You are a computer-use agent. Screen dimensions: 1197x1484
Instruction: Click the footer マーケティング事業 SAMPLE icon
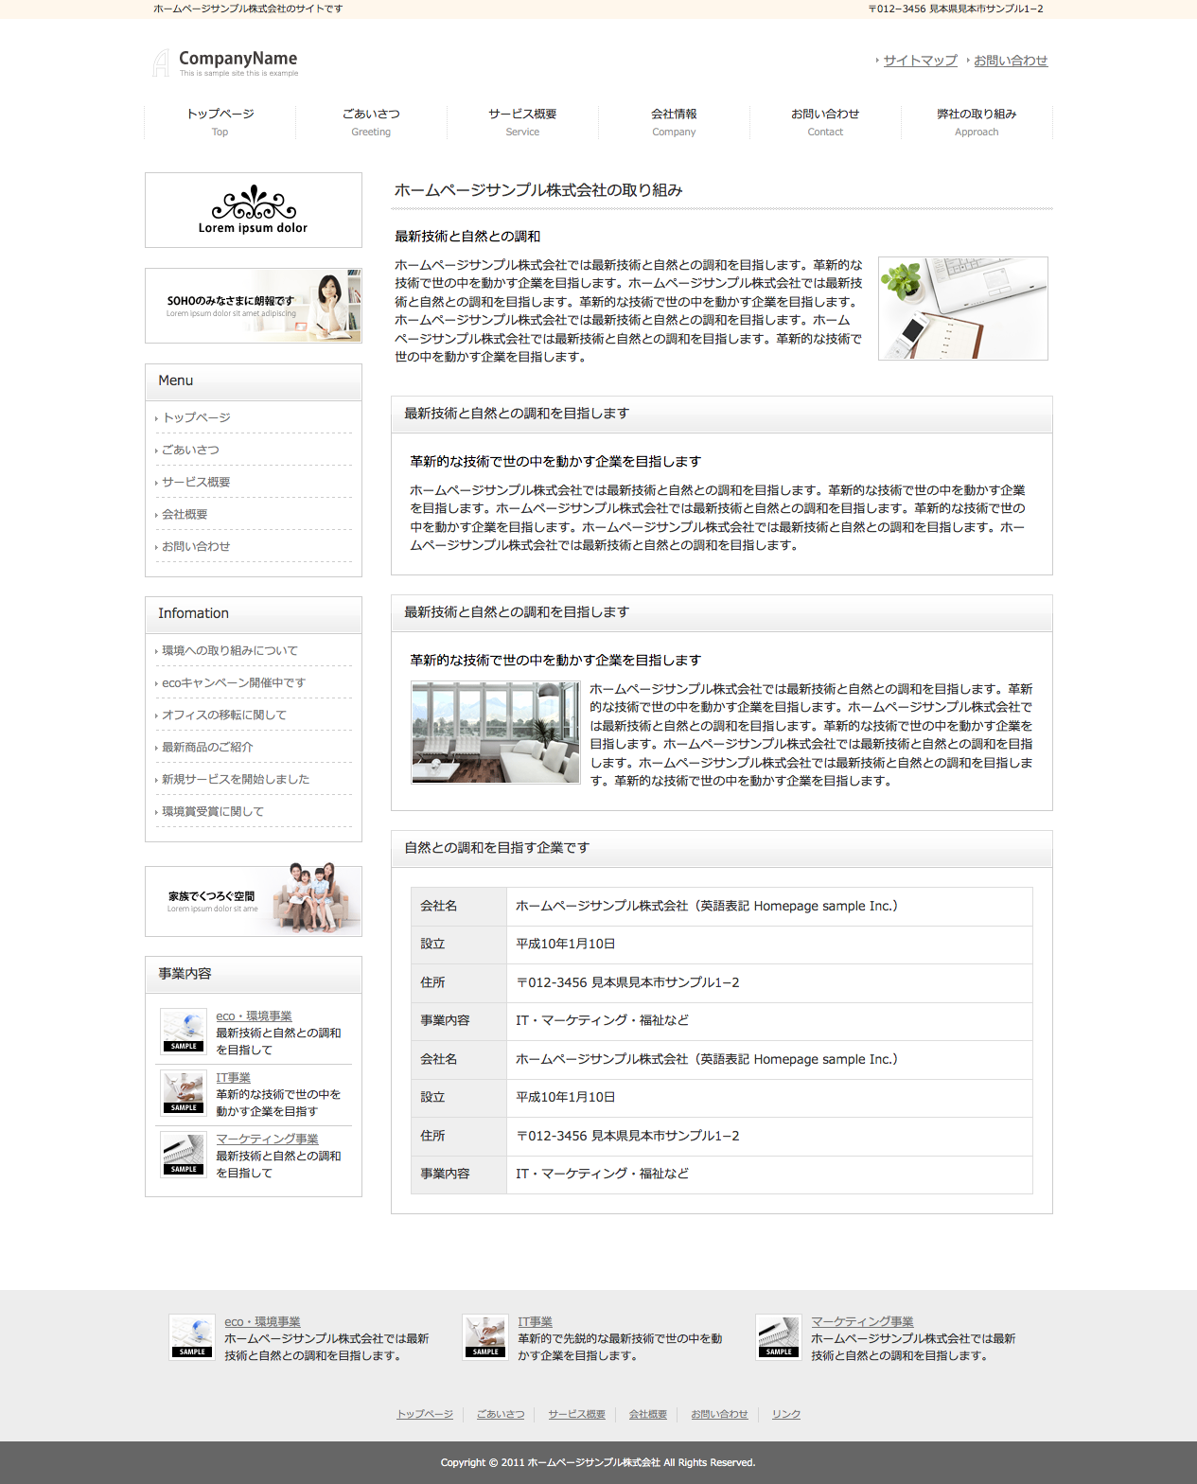[x=779, y=1336]
